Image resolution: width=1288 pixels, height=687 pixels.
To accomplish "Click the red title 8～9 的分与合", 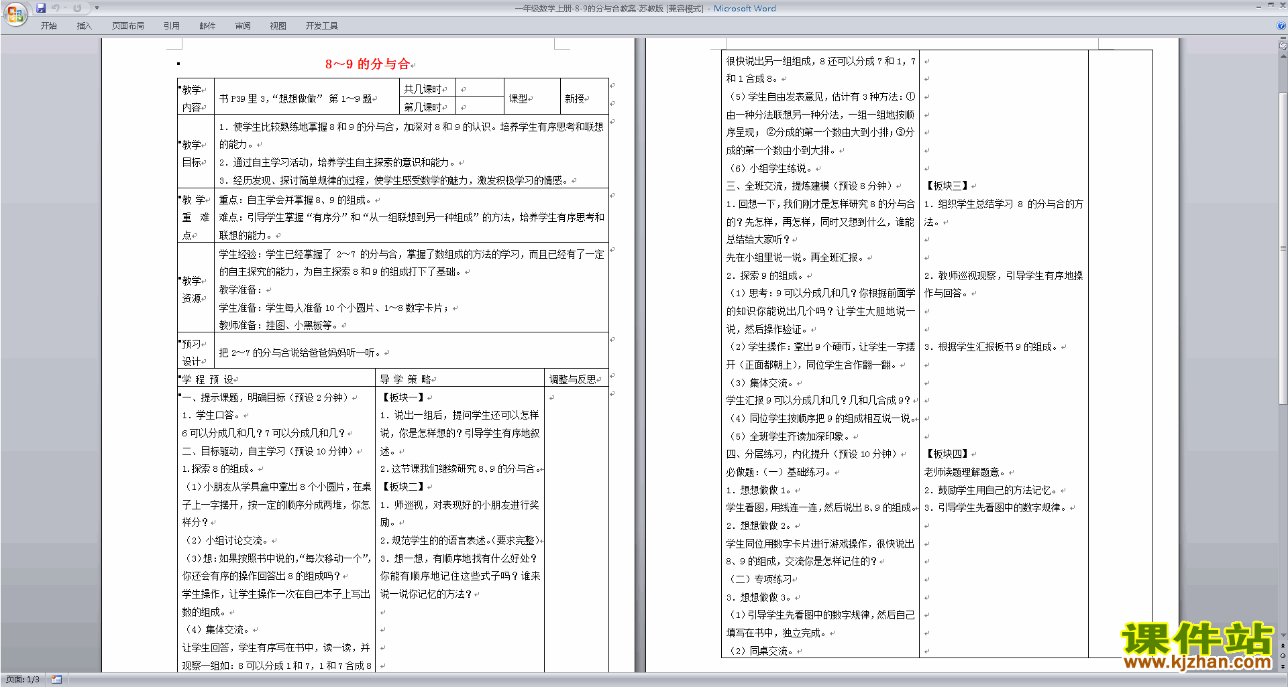I will [368, 64].
